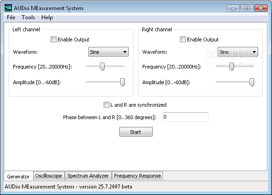Open the File menu
Viewport: 272px width, 195px height.
click(x=11, y=17)
